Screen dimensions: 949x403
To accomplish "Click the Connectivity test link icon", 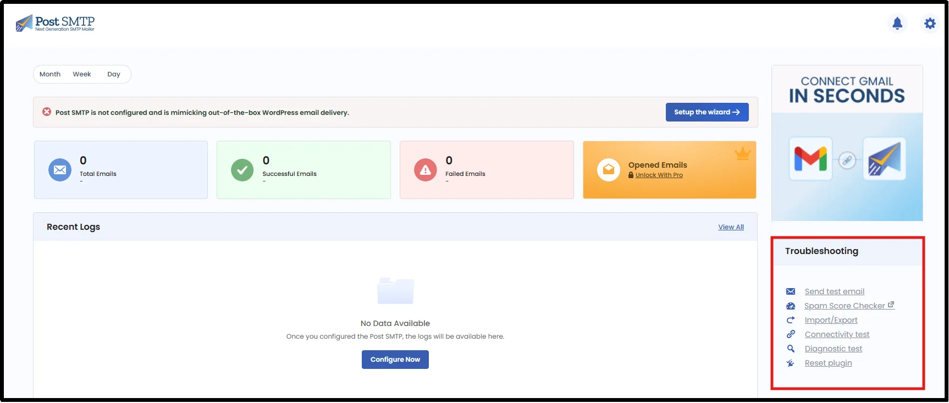I will point(791,334).
